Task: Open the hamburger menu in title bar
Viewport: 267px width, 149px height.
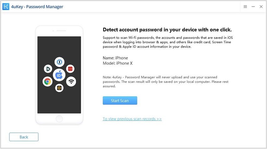Action: pos(245,7)
